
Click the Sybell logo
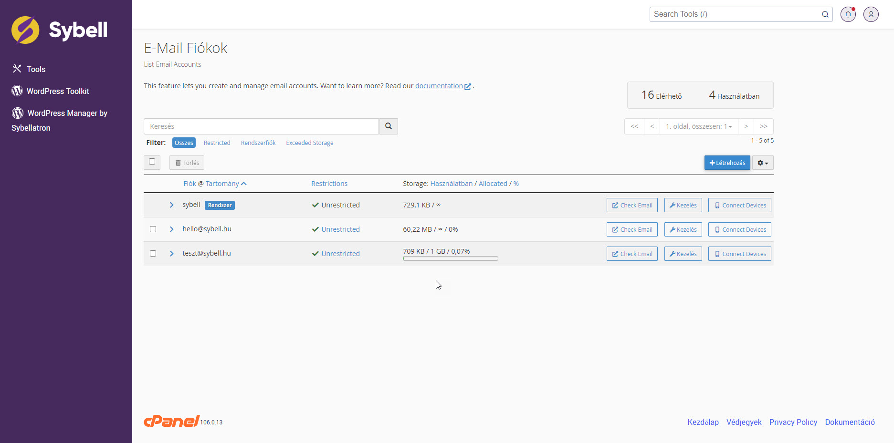pos(60,30)
